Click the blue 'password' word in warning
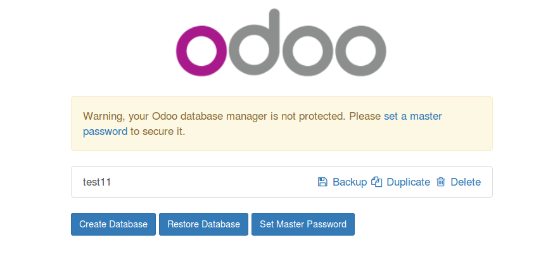 [x=105, y=132]
